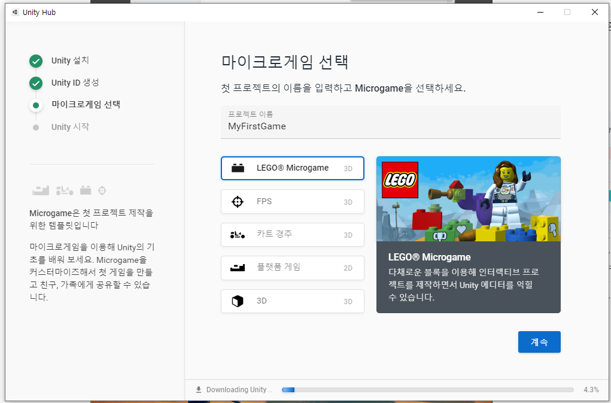Click the Unity 설치 step label
The height and width of the screenshot is (403, 611).
70,60
